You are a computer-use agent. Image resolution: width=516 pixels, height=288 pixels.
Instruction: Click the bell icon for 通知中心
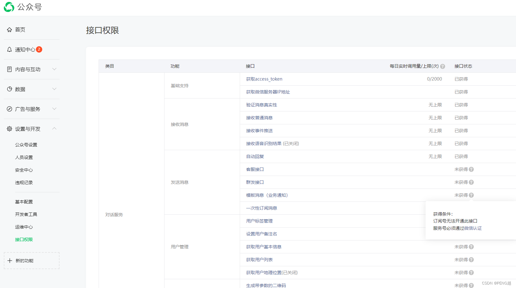tap(9, 49)
